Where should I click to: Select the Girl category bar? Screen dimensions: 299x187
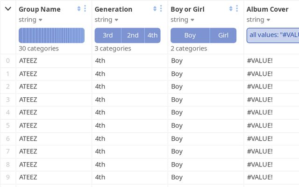point(223,36)
